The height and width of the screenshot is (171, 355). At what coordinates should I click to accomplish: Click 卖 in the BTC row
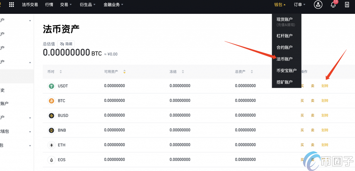(x=313, y=101)
